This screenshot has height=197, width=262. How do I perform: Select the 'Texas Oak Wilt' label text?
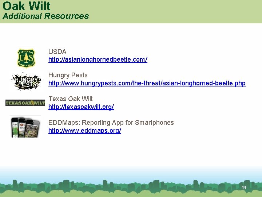[x=71, y=99]
